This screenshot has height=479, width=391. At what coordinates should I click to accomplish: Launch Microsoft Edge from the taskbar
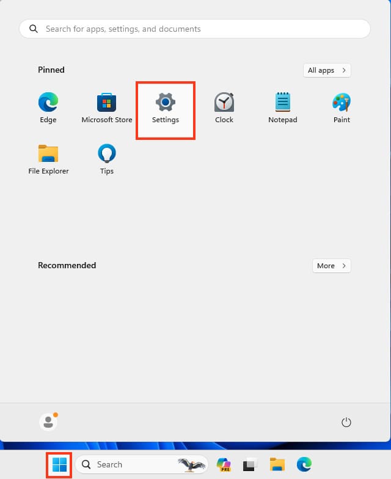click(304, 464)
